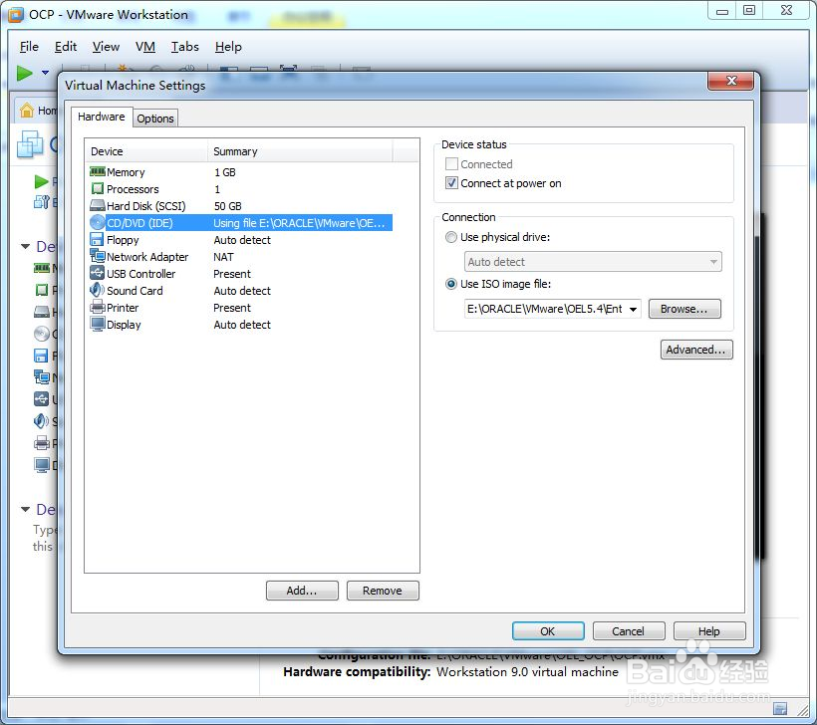Open the Help menu

[228, 47]
